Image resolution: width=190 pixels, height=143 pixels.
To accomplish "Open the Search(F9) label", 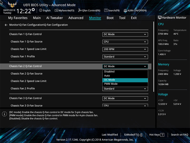I will pyautogui.click(x=114, y=11).
